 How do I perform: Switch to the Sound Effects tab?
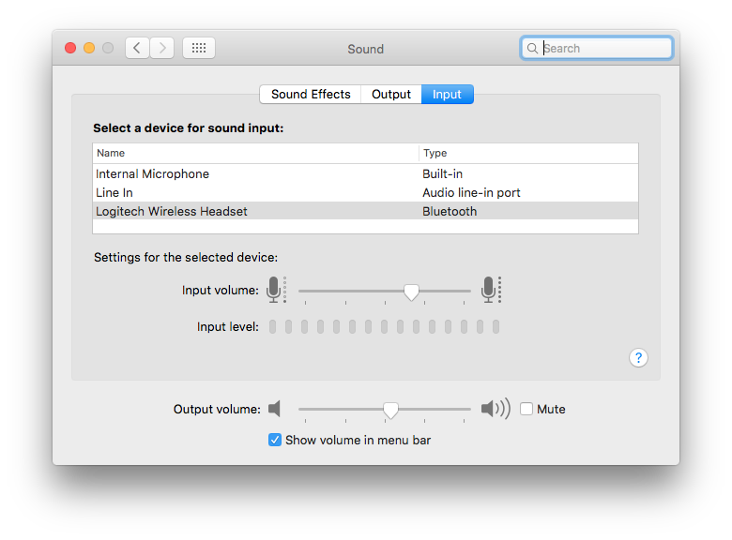311,94
